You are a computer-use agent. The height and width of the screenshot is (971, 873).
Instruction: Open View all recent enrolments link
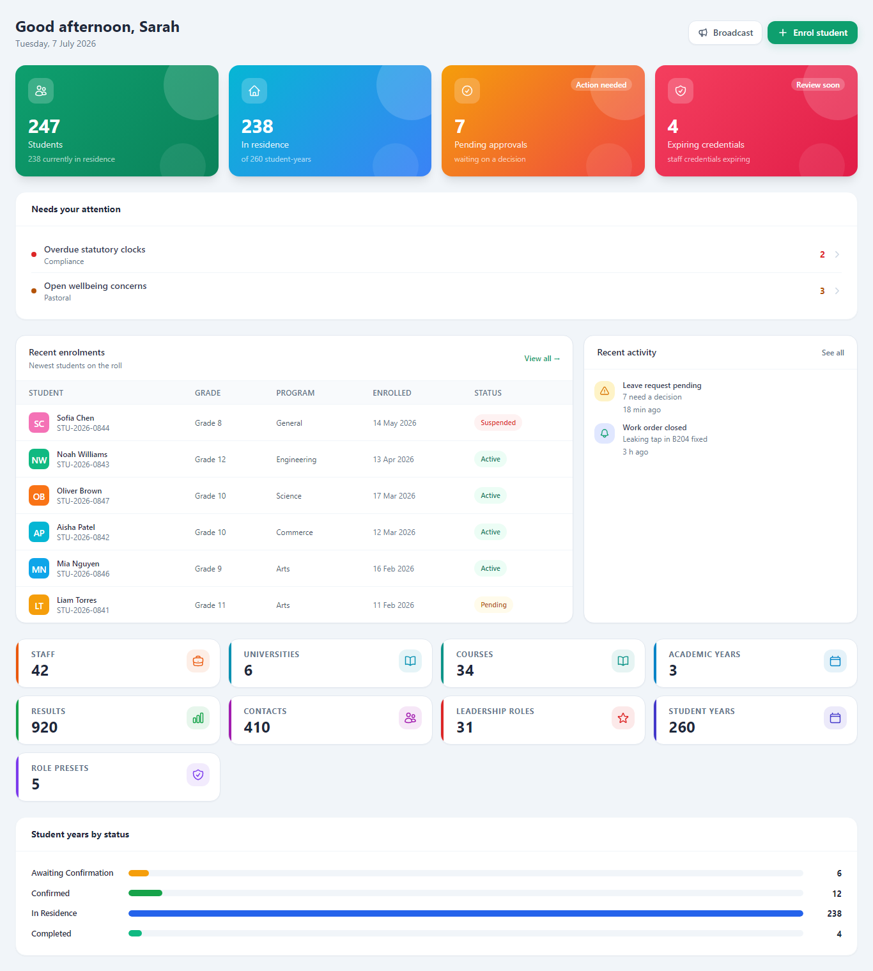click(542, 359)
